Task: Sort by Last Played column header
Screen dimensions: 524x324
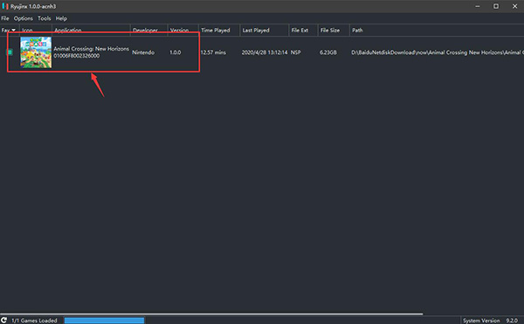Action: pos(264,30)
